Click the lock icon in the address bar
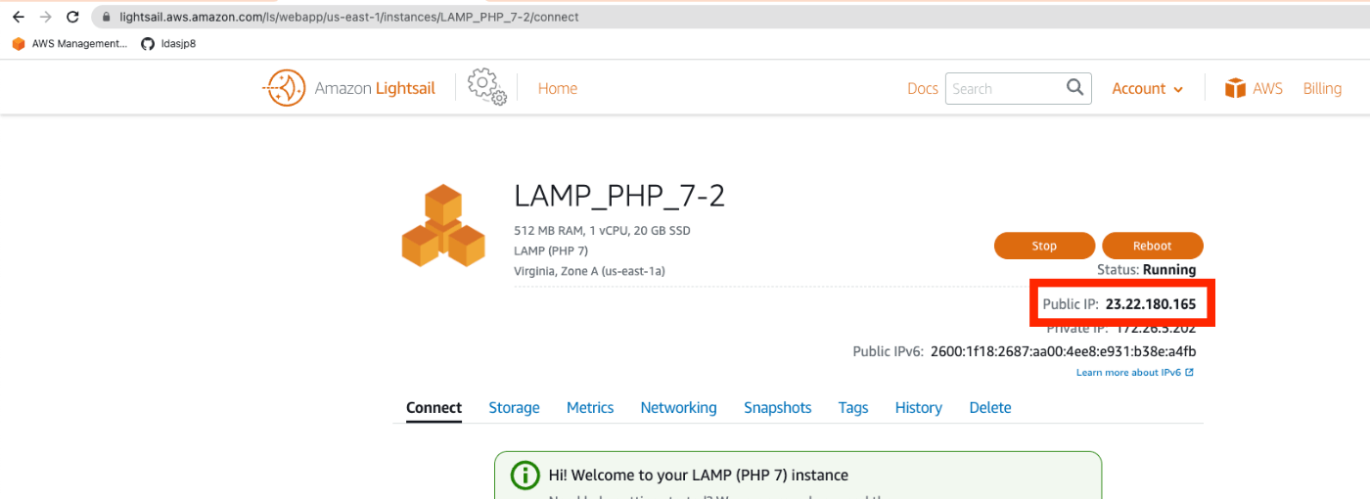This screenshot has width=1370, height=499. coord(107,17)
